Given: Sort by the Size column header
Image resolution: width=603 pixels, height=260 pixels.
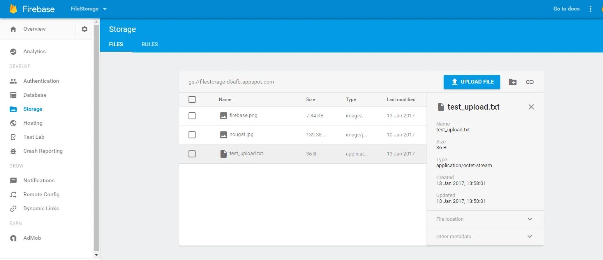Looking at the screenshot, I should (x=310, y=99).
